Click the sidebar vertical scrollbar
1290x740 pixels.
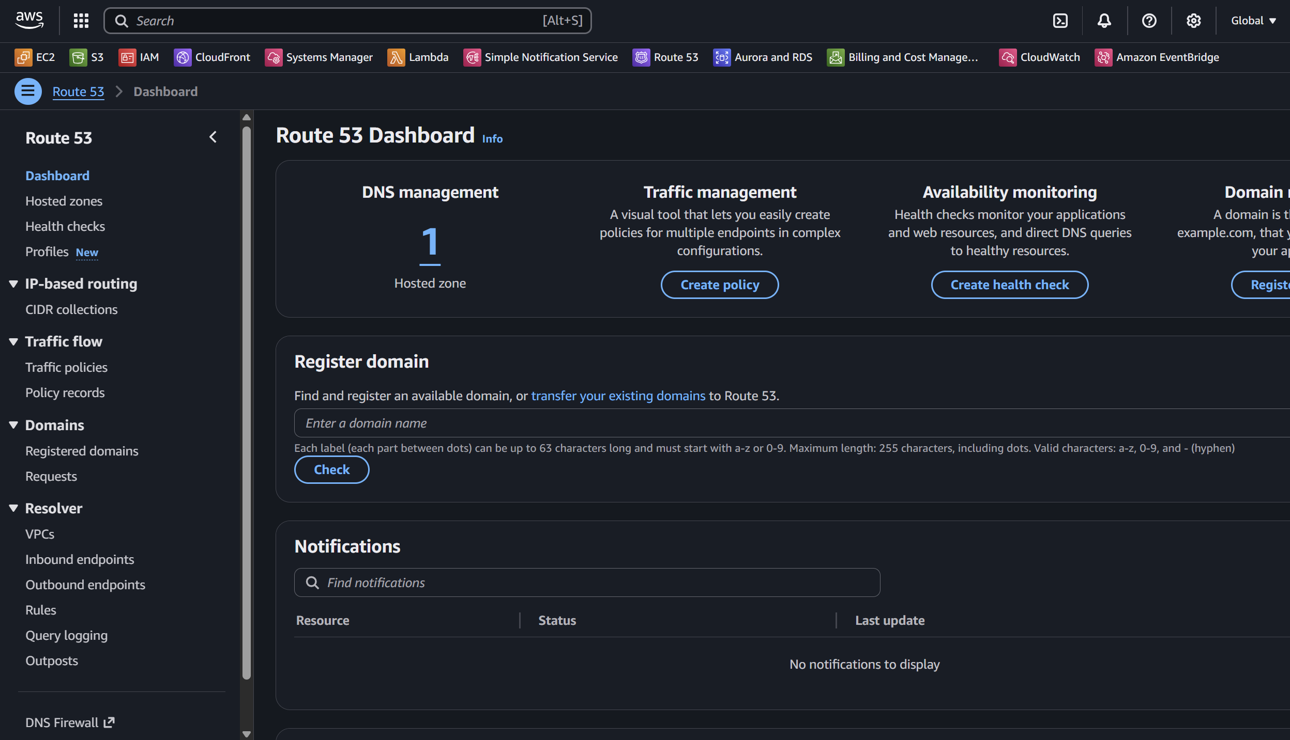(247, 403)
